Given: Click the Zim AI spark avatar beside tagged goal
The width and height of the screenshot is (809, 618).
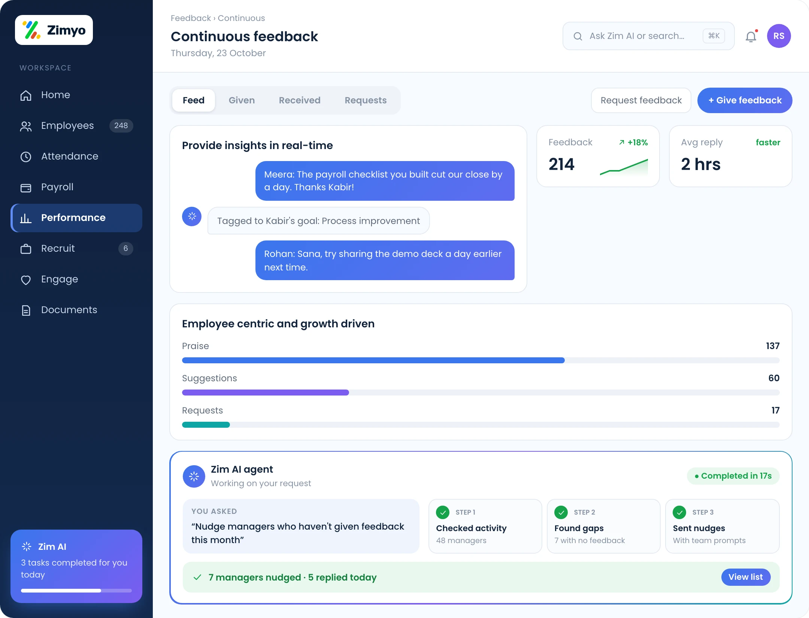Looking at the screenshot, I should [192, 216].
